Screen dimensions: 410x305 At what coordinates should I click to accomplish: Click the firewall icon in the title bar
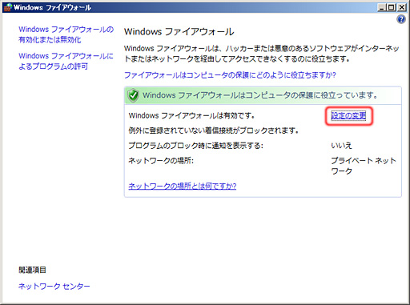[8, 7]
